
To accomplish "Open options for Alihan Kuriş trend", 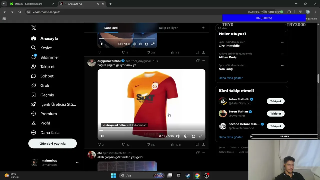I will tap(282, 54).
